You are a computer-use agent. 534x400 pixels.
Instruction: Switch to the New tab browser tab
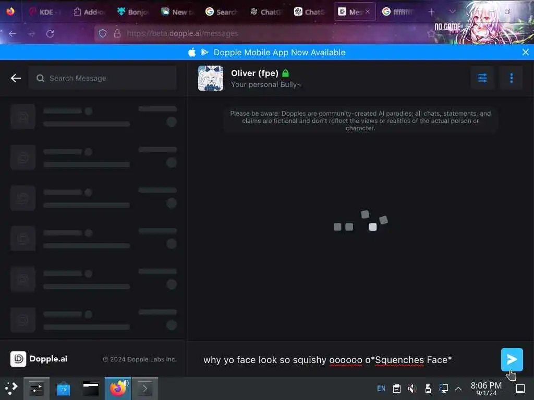pyautogui.click(x=178, y=12)
